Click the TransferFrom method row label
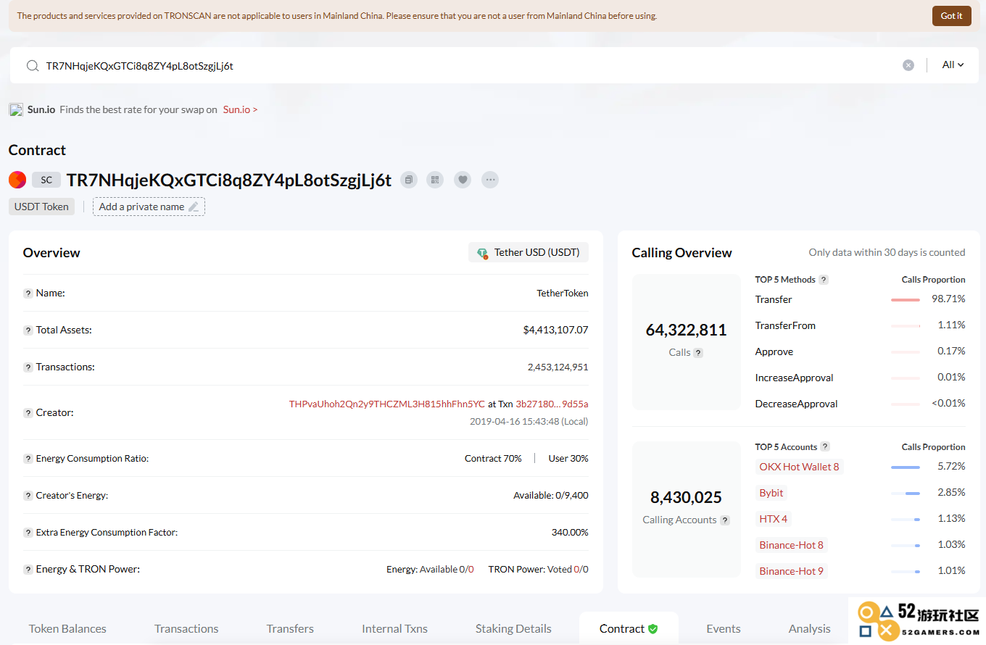 pos(785,325)
